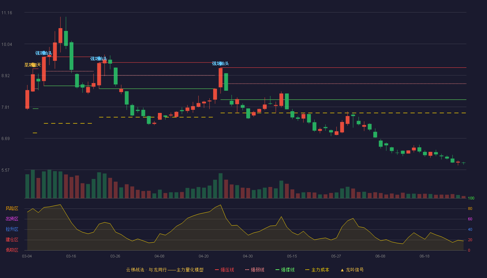Toggle the 强压线 legend entry
The image size is (487, 278).
224,270
